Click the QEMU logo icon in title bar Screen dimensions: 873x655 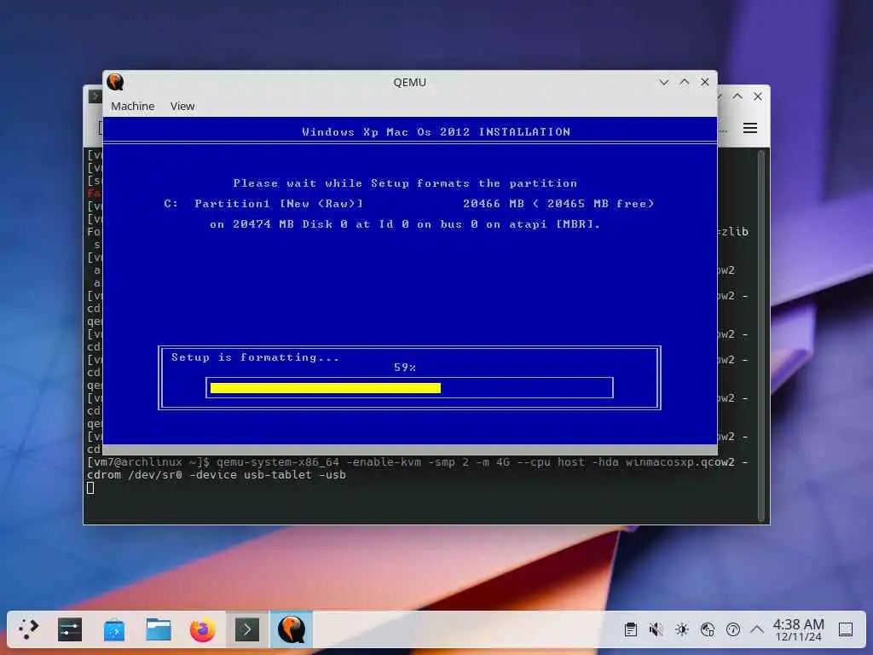(115, 82)
